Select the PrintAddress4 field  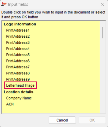coord(18,49)
